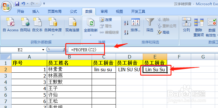This screenshot has width=218, height=108.
Task: Click the Select All corner button
Action: coord(5,57)
